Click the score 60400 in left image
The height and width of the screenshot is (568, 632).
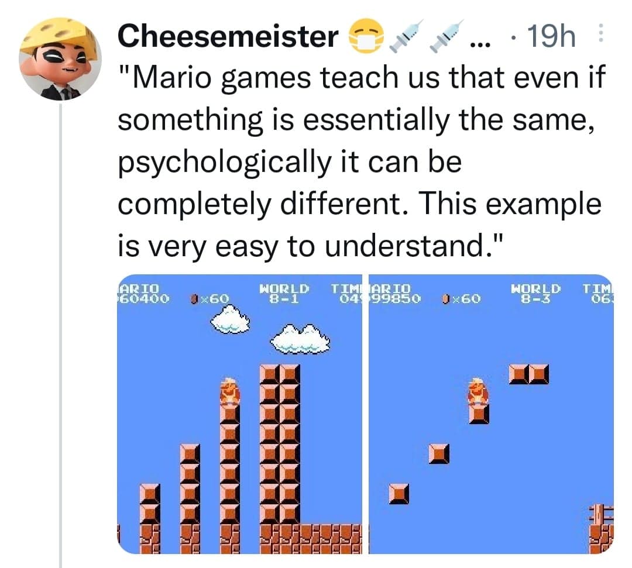[143, 298]
